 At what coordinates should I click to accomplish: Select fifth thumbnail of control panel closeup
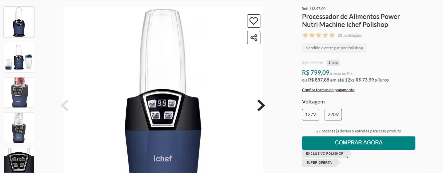(x=19, y=160)
